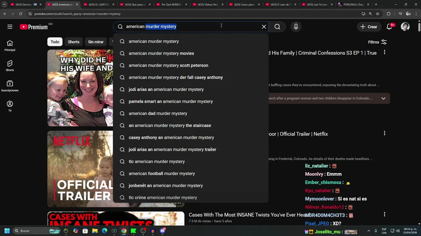Image resolution: width=421 pixels, height=236 pixels.
Task: Open options menu for Criminal Confessions video
Action: [x=384, y=52]
